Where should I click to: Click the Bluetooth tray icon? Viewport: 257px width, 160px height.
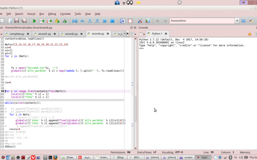click(230, 157)
